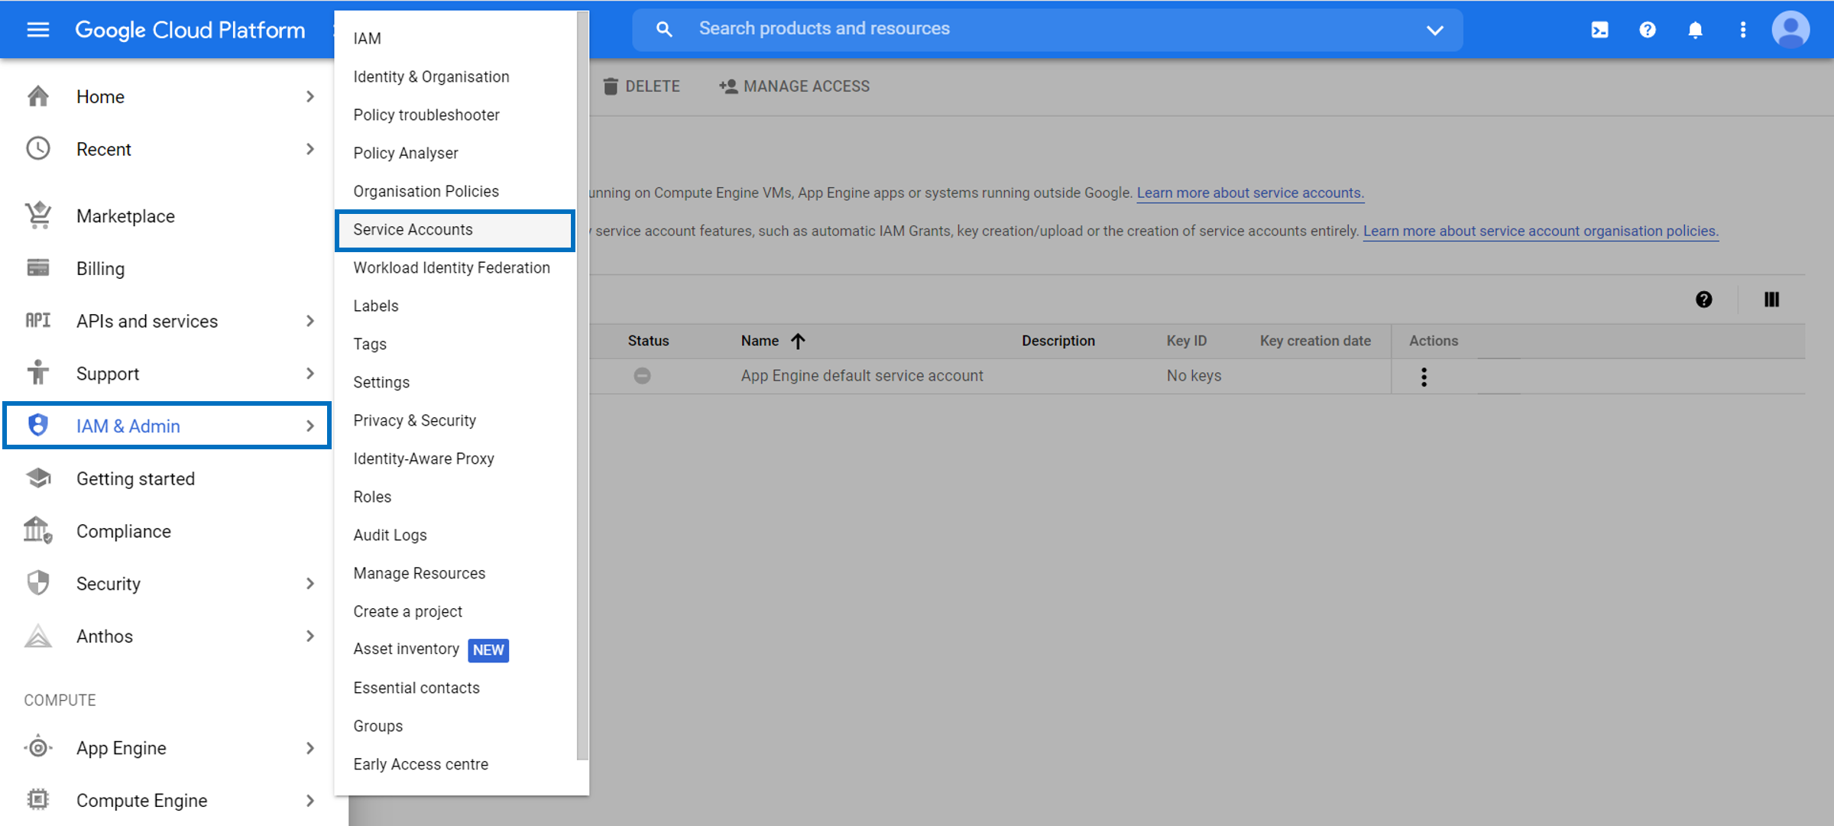Open column display options icon
Screen dimensions: 1834x826
(1771, 300)
